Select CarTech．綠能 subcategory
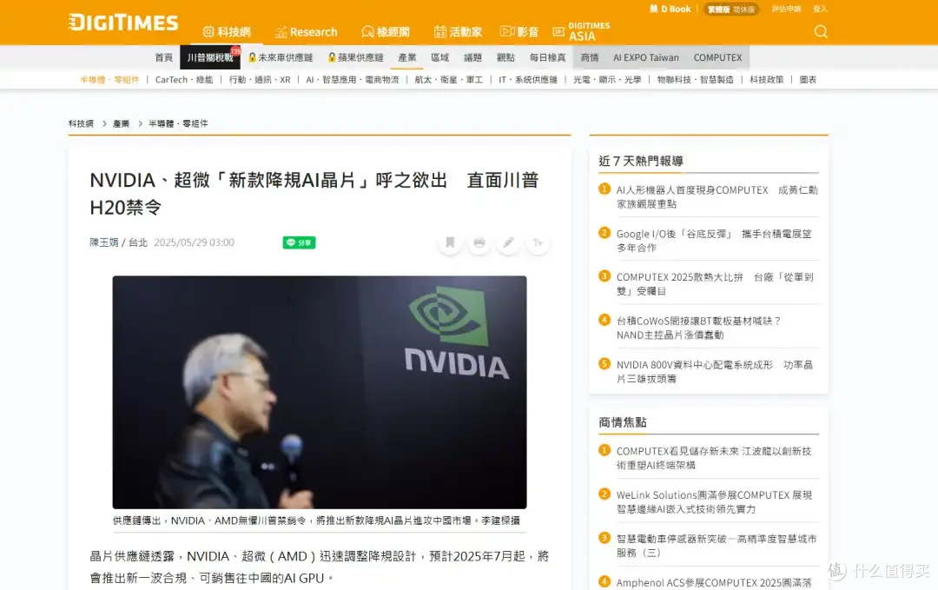The image size is (938, 590). (183, 80)
